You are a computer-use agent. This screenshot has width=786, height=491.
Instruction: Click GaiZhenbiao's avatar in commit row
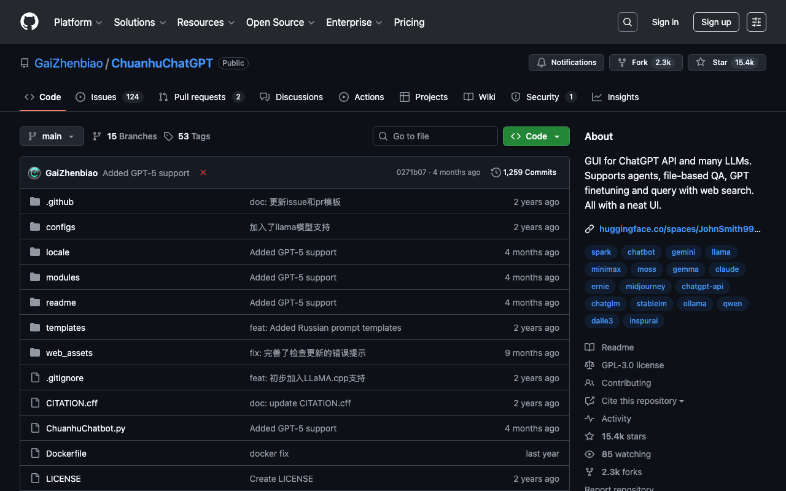point(34,173)
